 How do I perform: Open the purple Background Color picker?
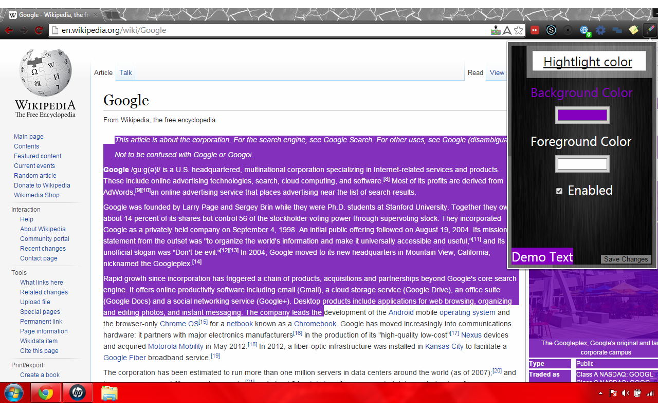582,115
